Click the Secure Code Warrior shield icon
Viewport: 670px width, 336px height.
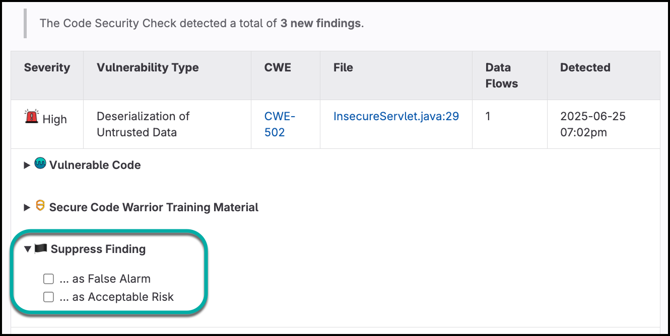coord(40,206)
